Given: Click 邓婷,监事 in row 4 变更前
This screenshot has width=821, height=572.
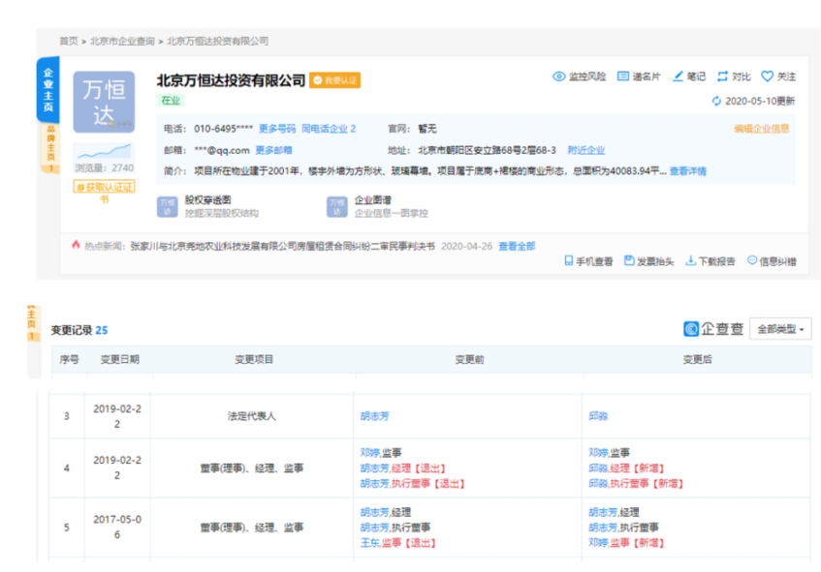Looking at the screenshot, I should 381,453.
